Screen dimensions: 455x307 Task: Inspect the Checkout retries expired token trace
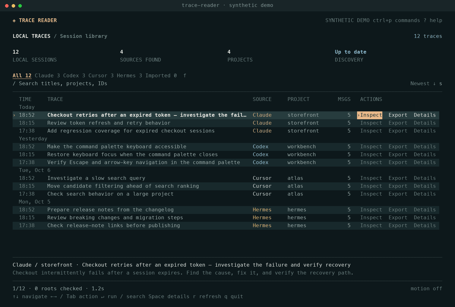[370, 115]
